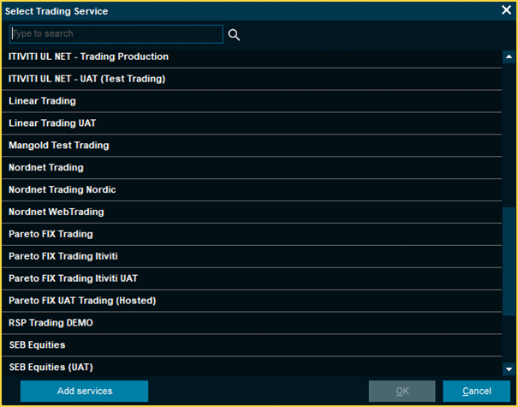
Task: Click the scroll down arrow
Action: (x=509, y=369)
